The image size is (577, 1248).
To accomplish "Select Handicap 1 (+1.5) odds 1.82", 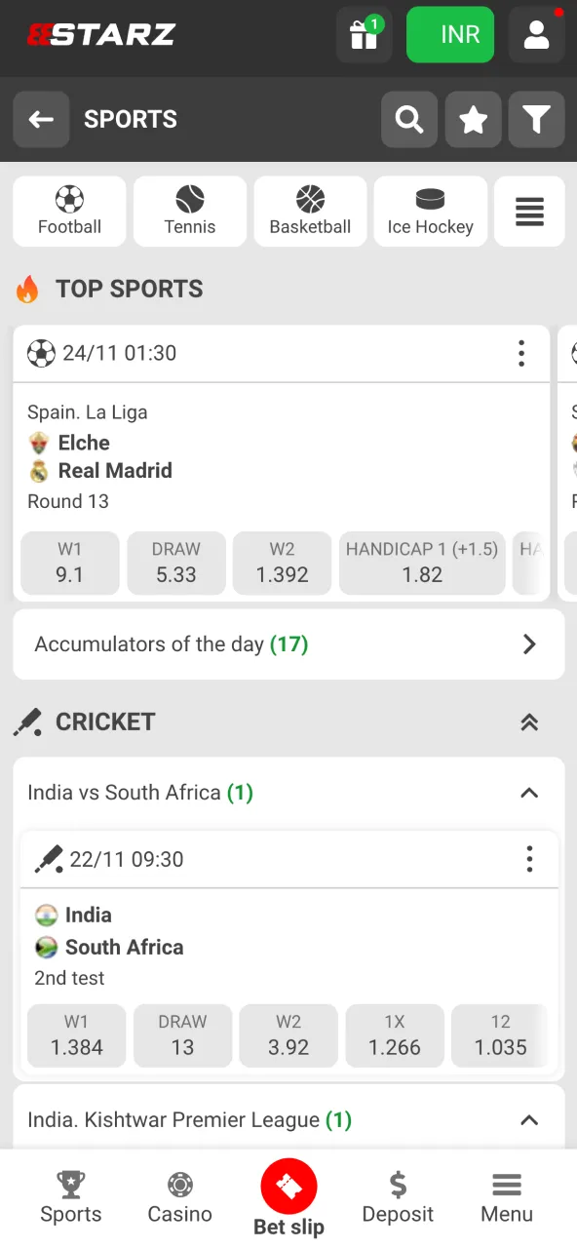I will (x=421, y=564).
